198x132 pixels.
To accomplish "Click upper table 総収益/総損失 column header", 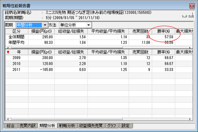I will tap(71, 31).
